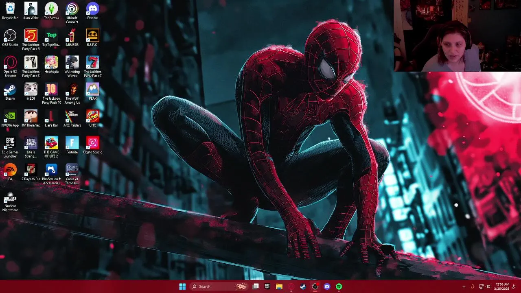The width and height of the screenshot is (521, 293).
Task: Select the OBS Studio desktop icon
Action: [10, 38]
